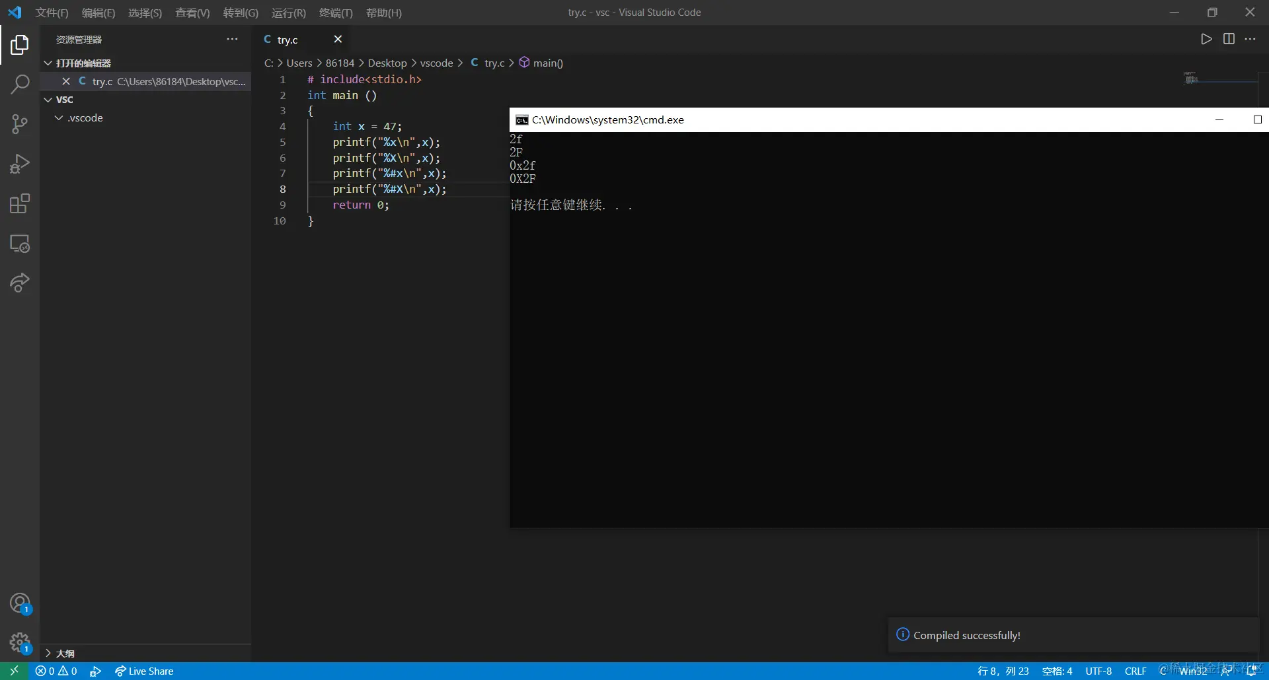
Task: Minimize the cmd.exe console window
Action: coord(1219,119)
